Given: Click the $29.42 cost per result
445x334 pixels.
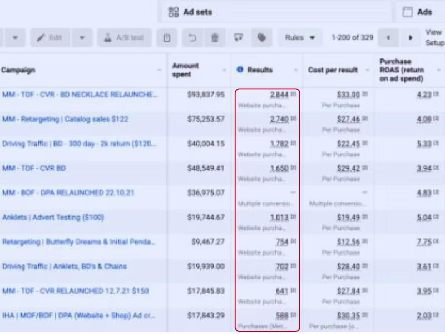Looking at the screenshot, I should tap(349, 169).
